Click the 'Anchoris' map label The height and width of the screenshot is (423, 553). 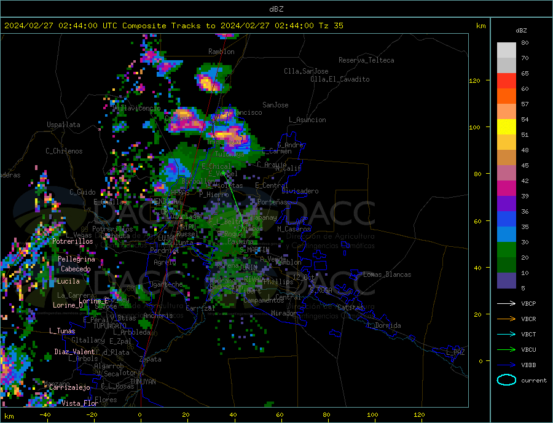click(158, 316)
